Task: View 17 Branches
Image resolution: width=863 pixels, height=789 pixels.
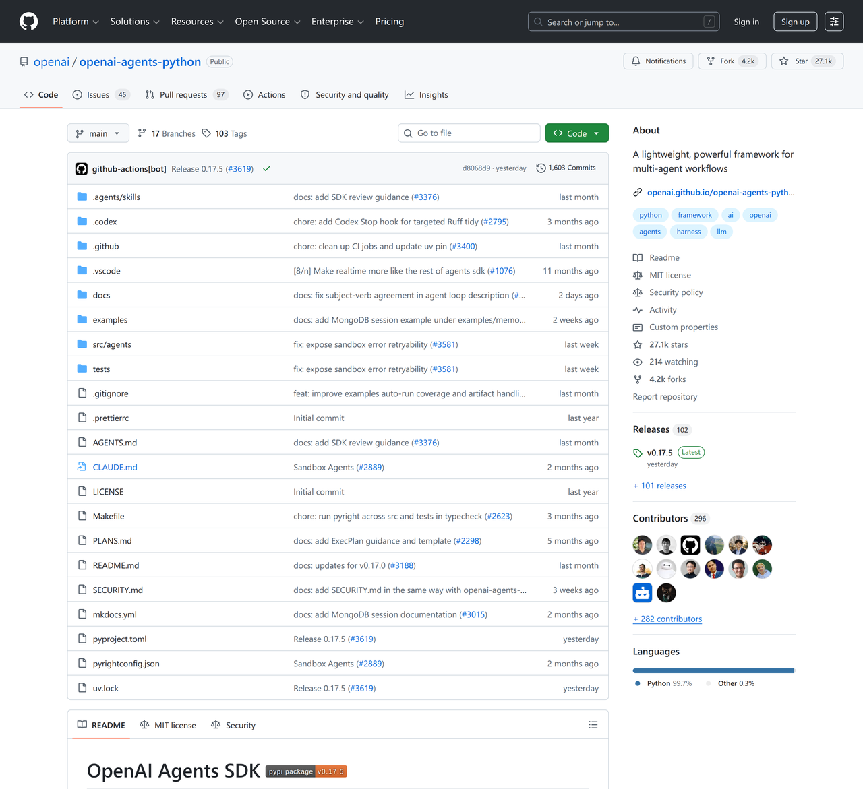Action: click(167, 133)
